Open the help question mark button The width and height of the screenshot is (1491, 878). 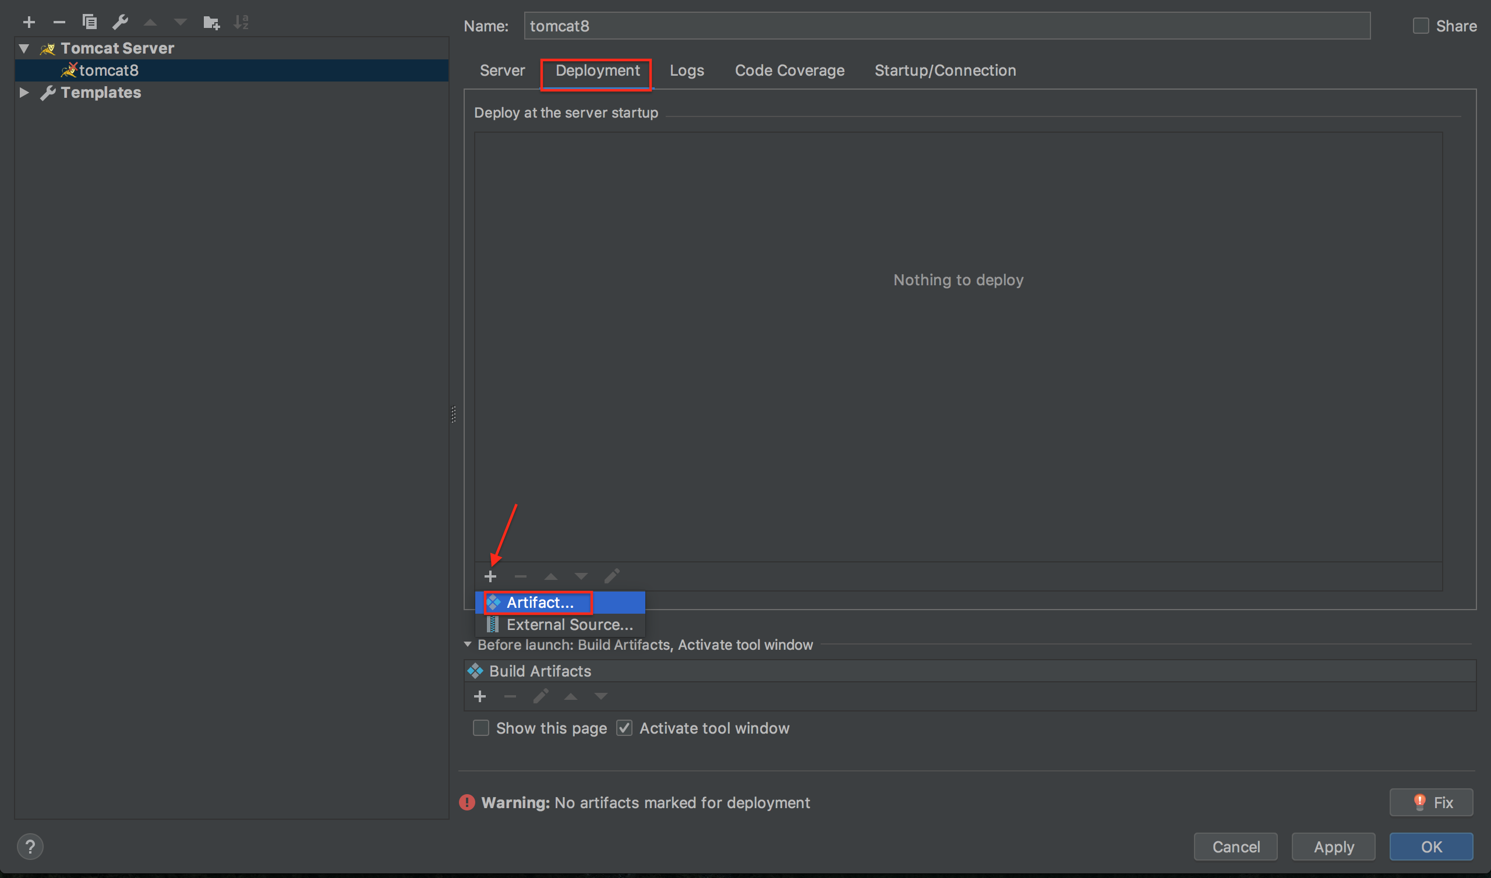30,846
